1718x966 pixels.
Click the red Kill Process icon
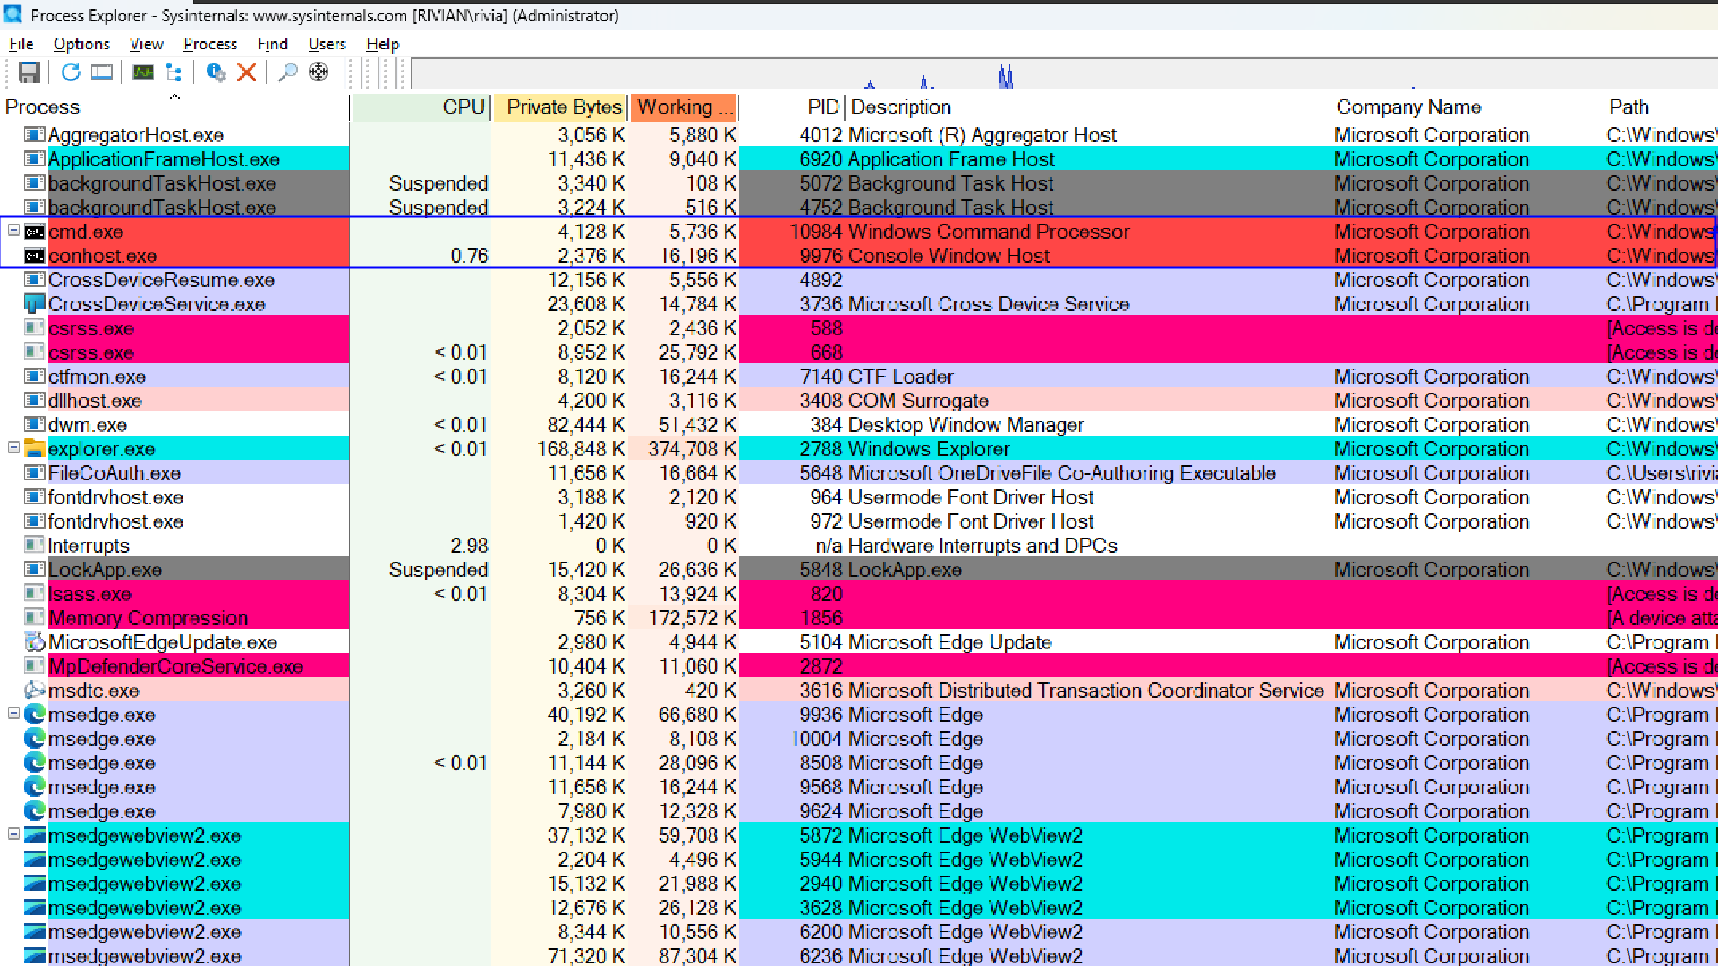247,72
